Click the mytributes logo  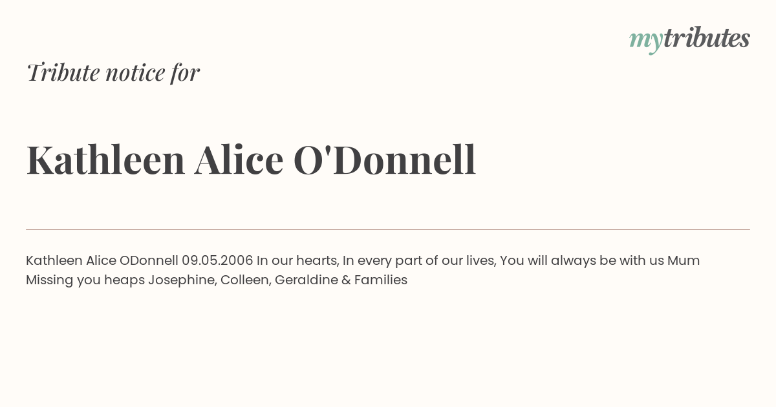(x=689, y=39)
